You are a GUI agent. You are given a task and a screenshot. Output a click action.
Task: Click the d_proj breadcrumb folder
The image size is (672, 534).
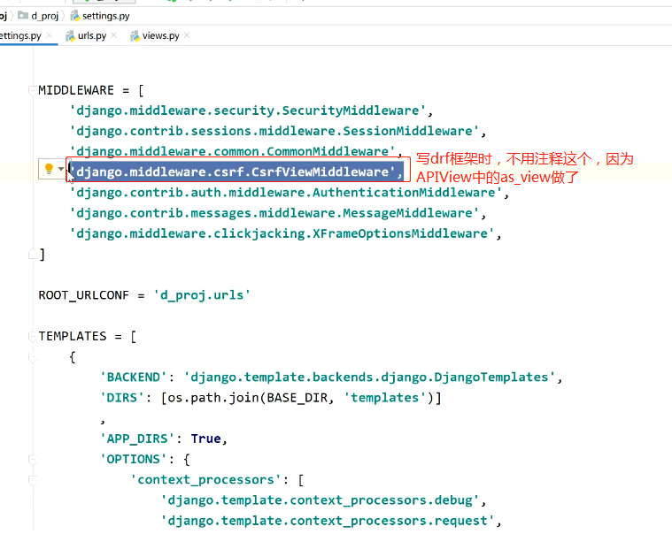coord(44,16)
